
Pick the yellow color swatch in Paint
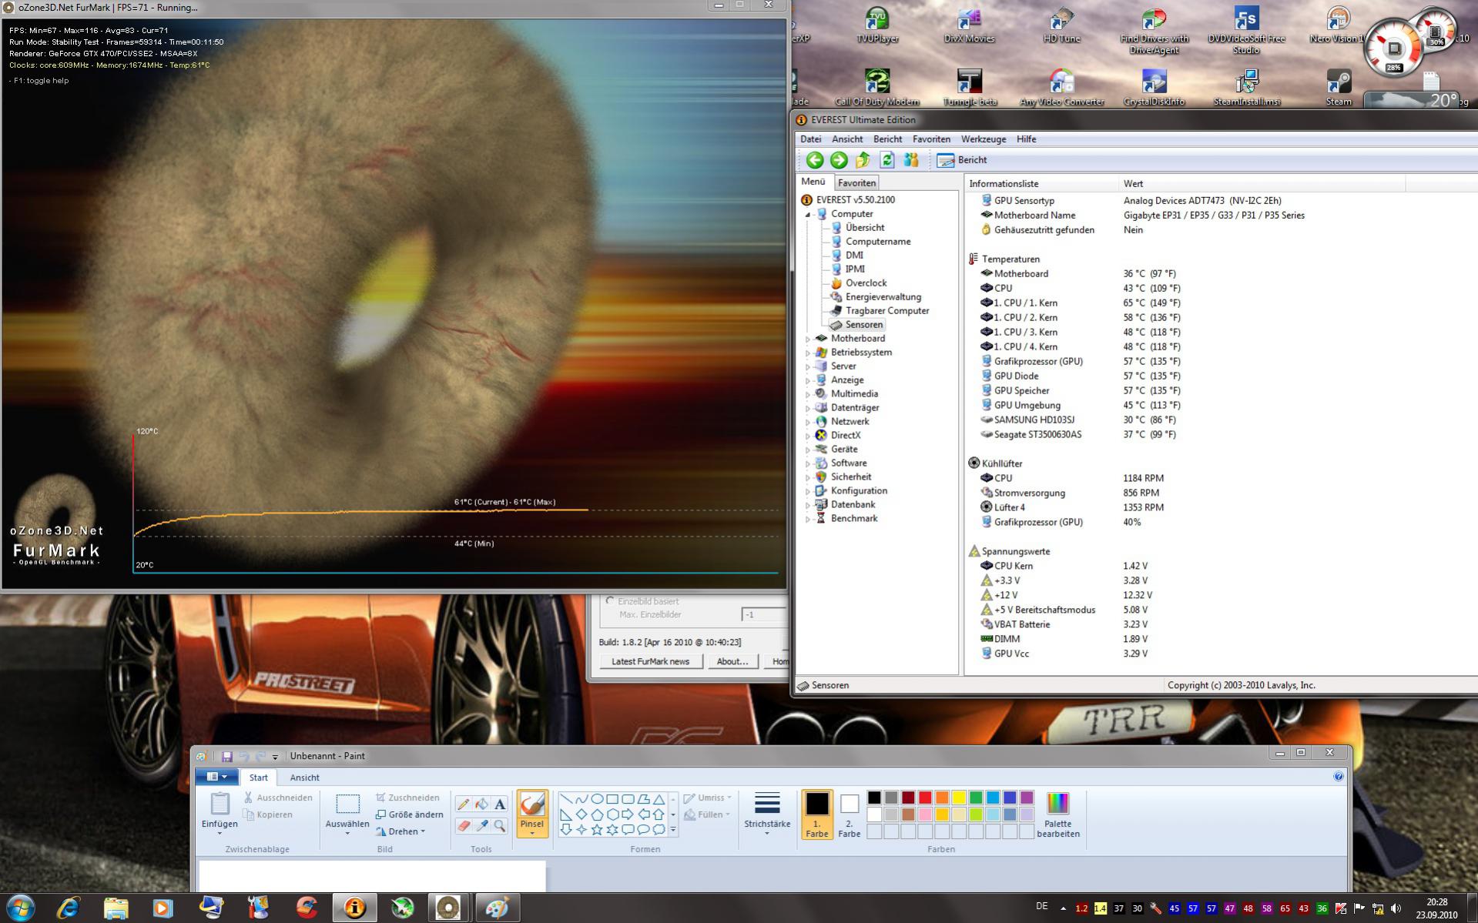[x=959, y=798]
